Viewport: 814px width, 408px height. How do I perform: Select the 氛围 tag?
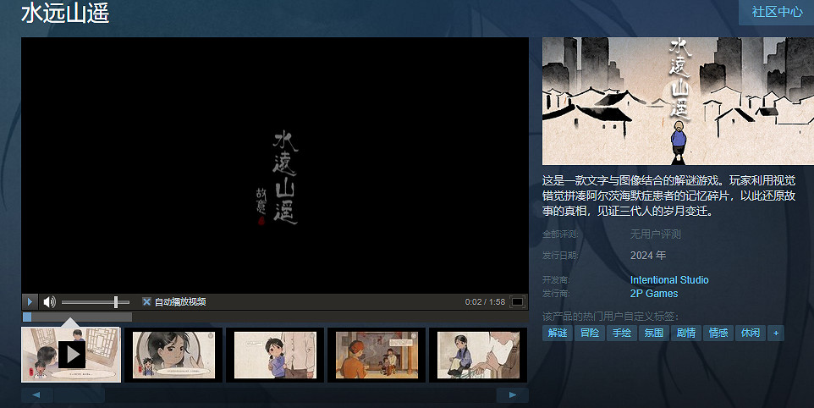click(653, 333)
